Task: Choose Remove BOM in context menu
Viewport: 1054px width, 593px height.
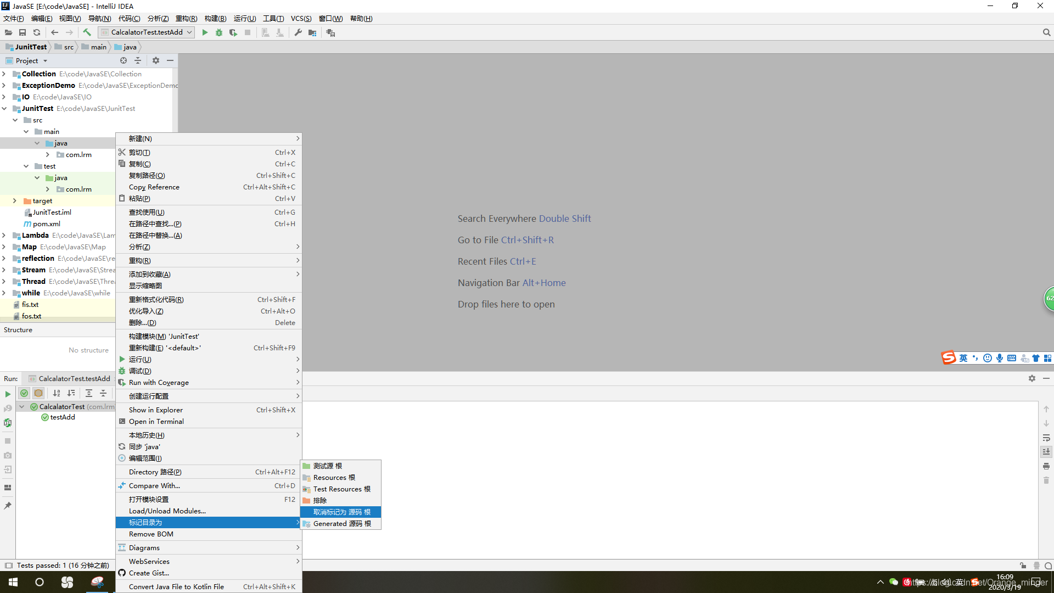Action: click(209, 534)
